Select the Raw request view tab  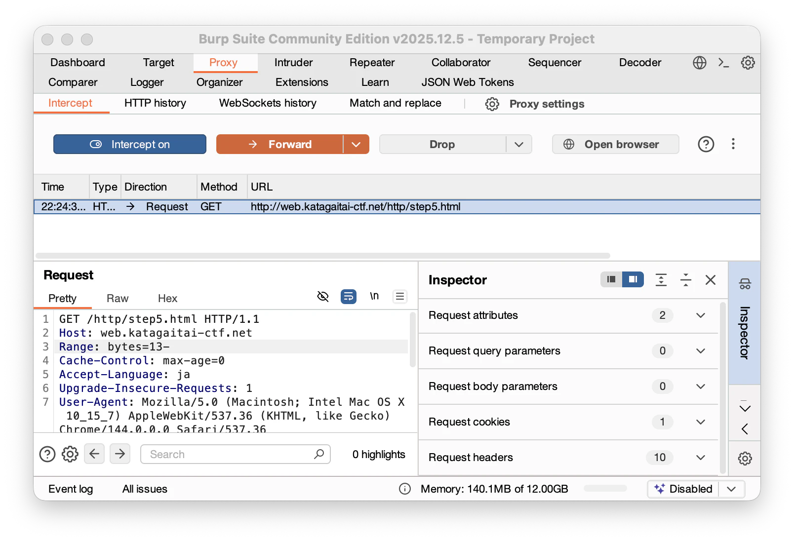[118, 299]
